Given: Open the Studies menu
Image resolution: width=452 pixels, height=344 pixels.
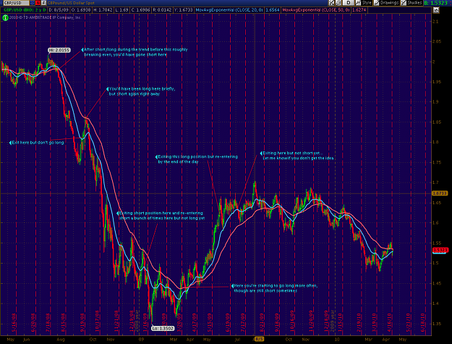Looking at the screenshot, I should point(412,3).
